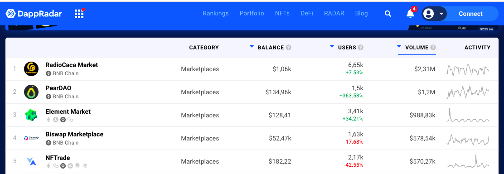Click the Users help question icon
This screenshot has height=174, width=504.
(x=361, y=48)
